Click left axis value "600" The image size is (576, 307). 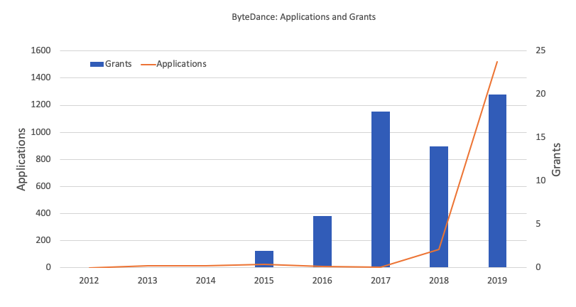(x=43, y=186)
